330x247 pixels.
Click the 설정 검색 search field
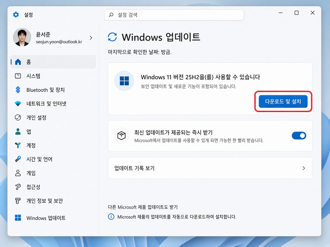point(174,15)
